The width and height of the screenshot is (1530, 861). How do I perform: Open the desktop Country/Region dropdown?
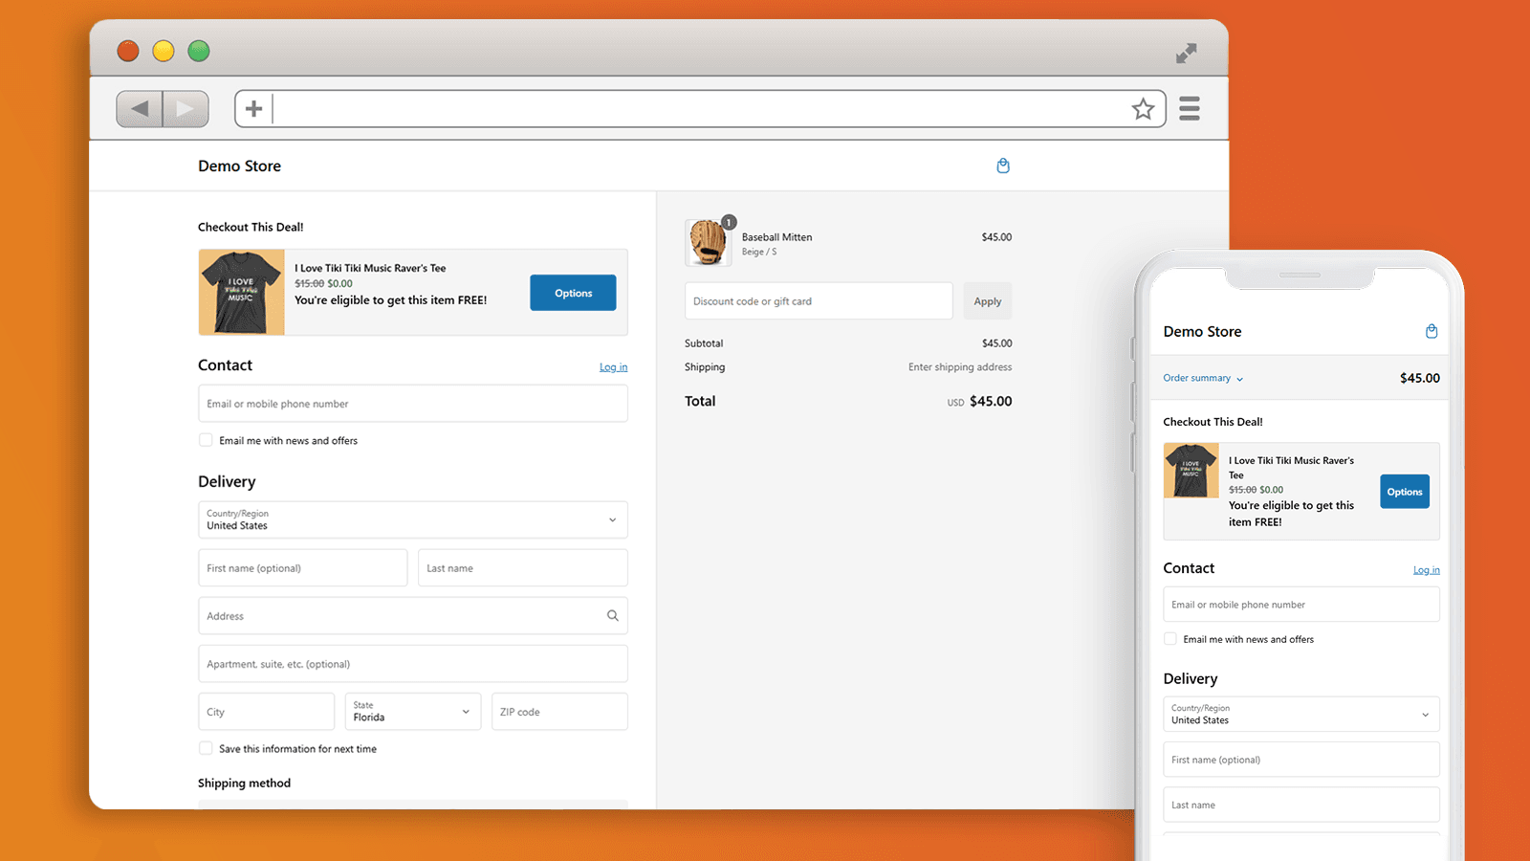[413, 520]
